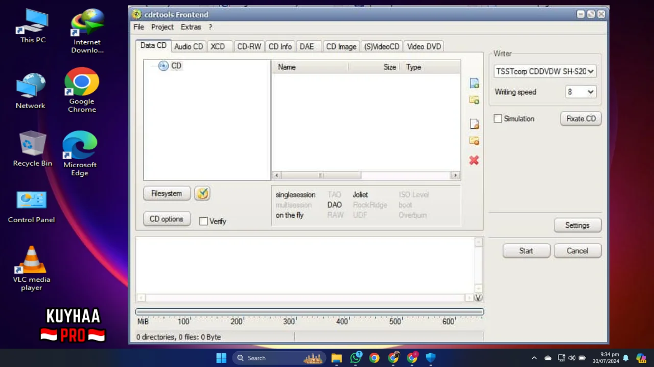Open File Explorer from the taskbar

point(336,358)
